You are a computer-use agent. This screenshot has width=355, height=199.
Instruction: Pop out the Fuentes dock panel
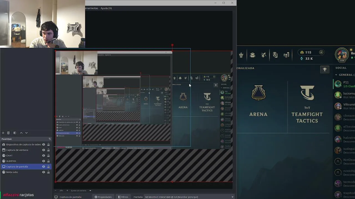(x=50, y=139)
